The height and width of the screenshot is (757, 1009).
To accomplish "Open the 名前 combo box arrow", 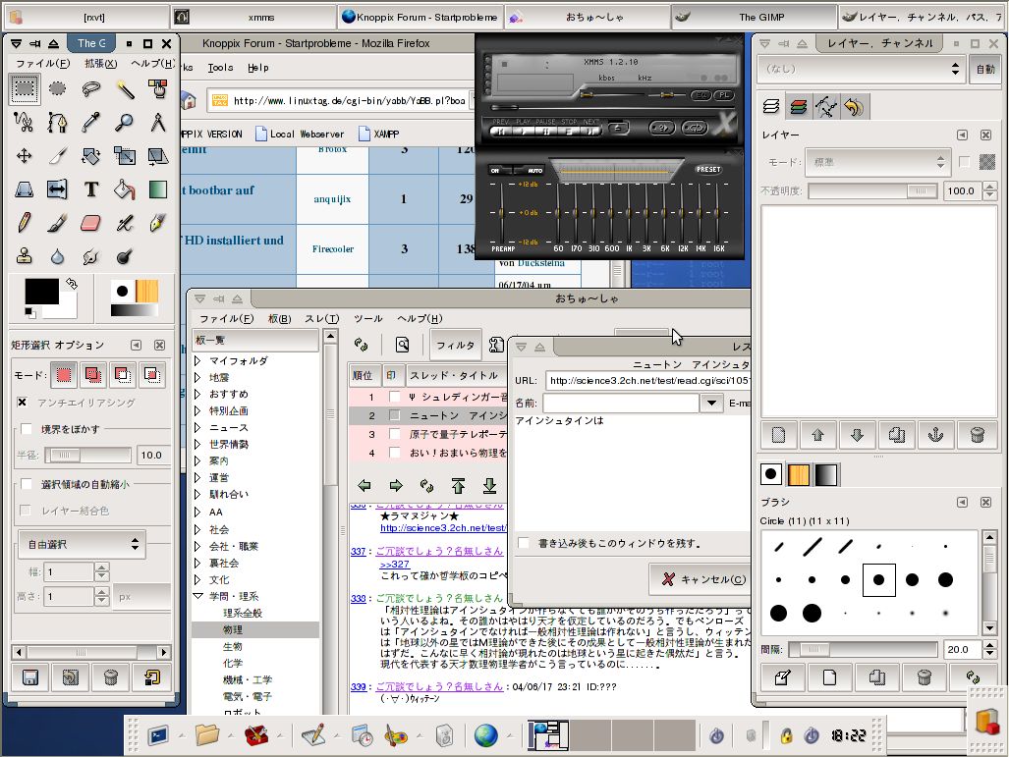I will click(x=711, y=404).
